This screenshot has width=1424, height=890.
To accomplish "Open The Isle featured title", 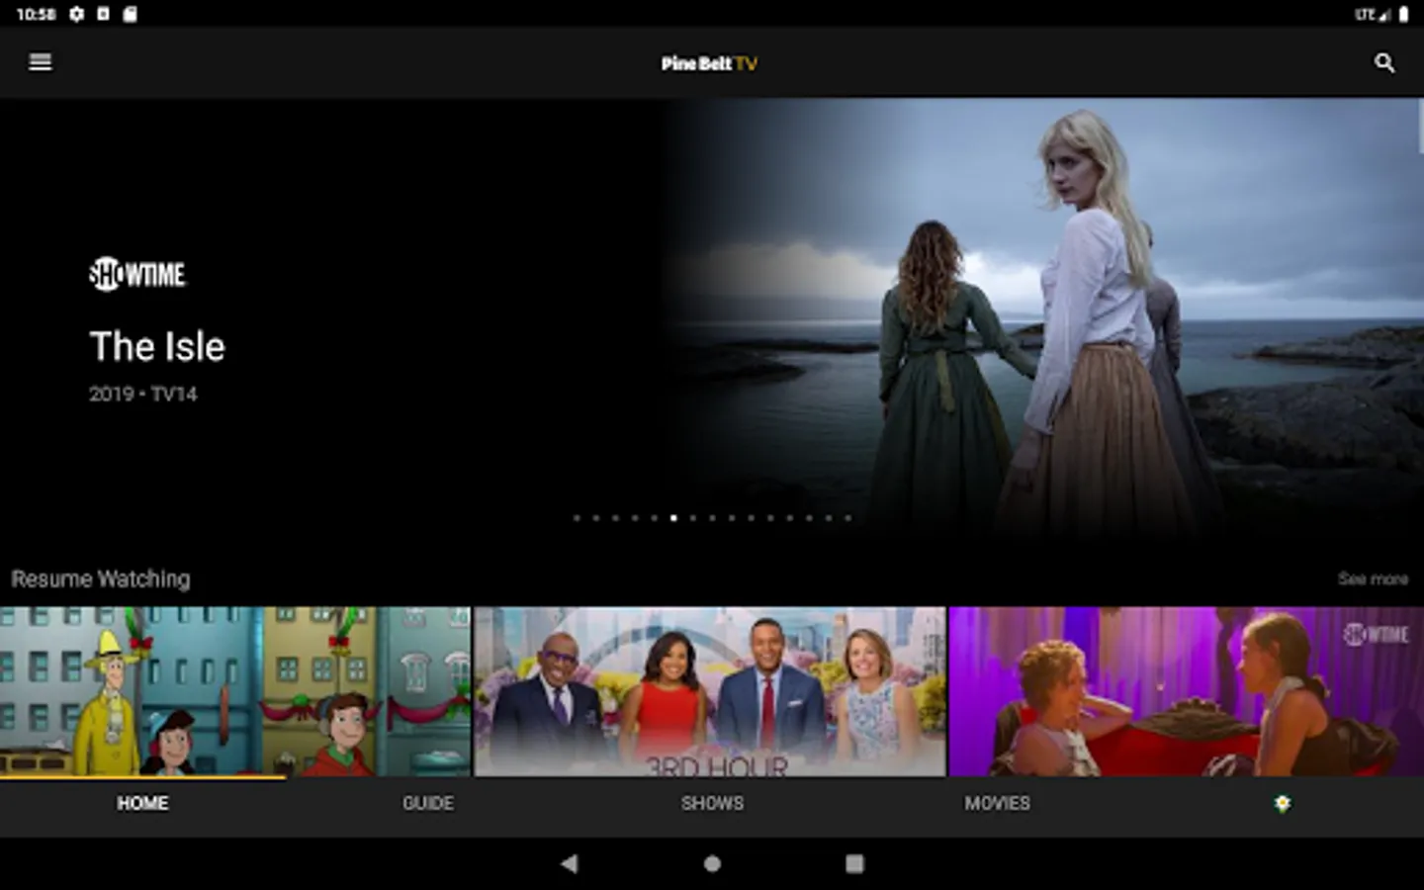I will (x=157, y=346).
